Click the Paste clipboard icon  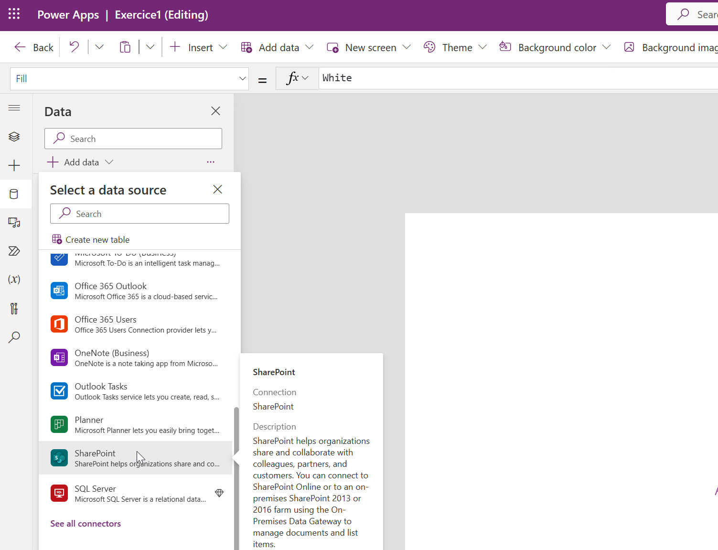[125, 47]
